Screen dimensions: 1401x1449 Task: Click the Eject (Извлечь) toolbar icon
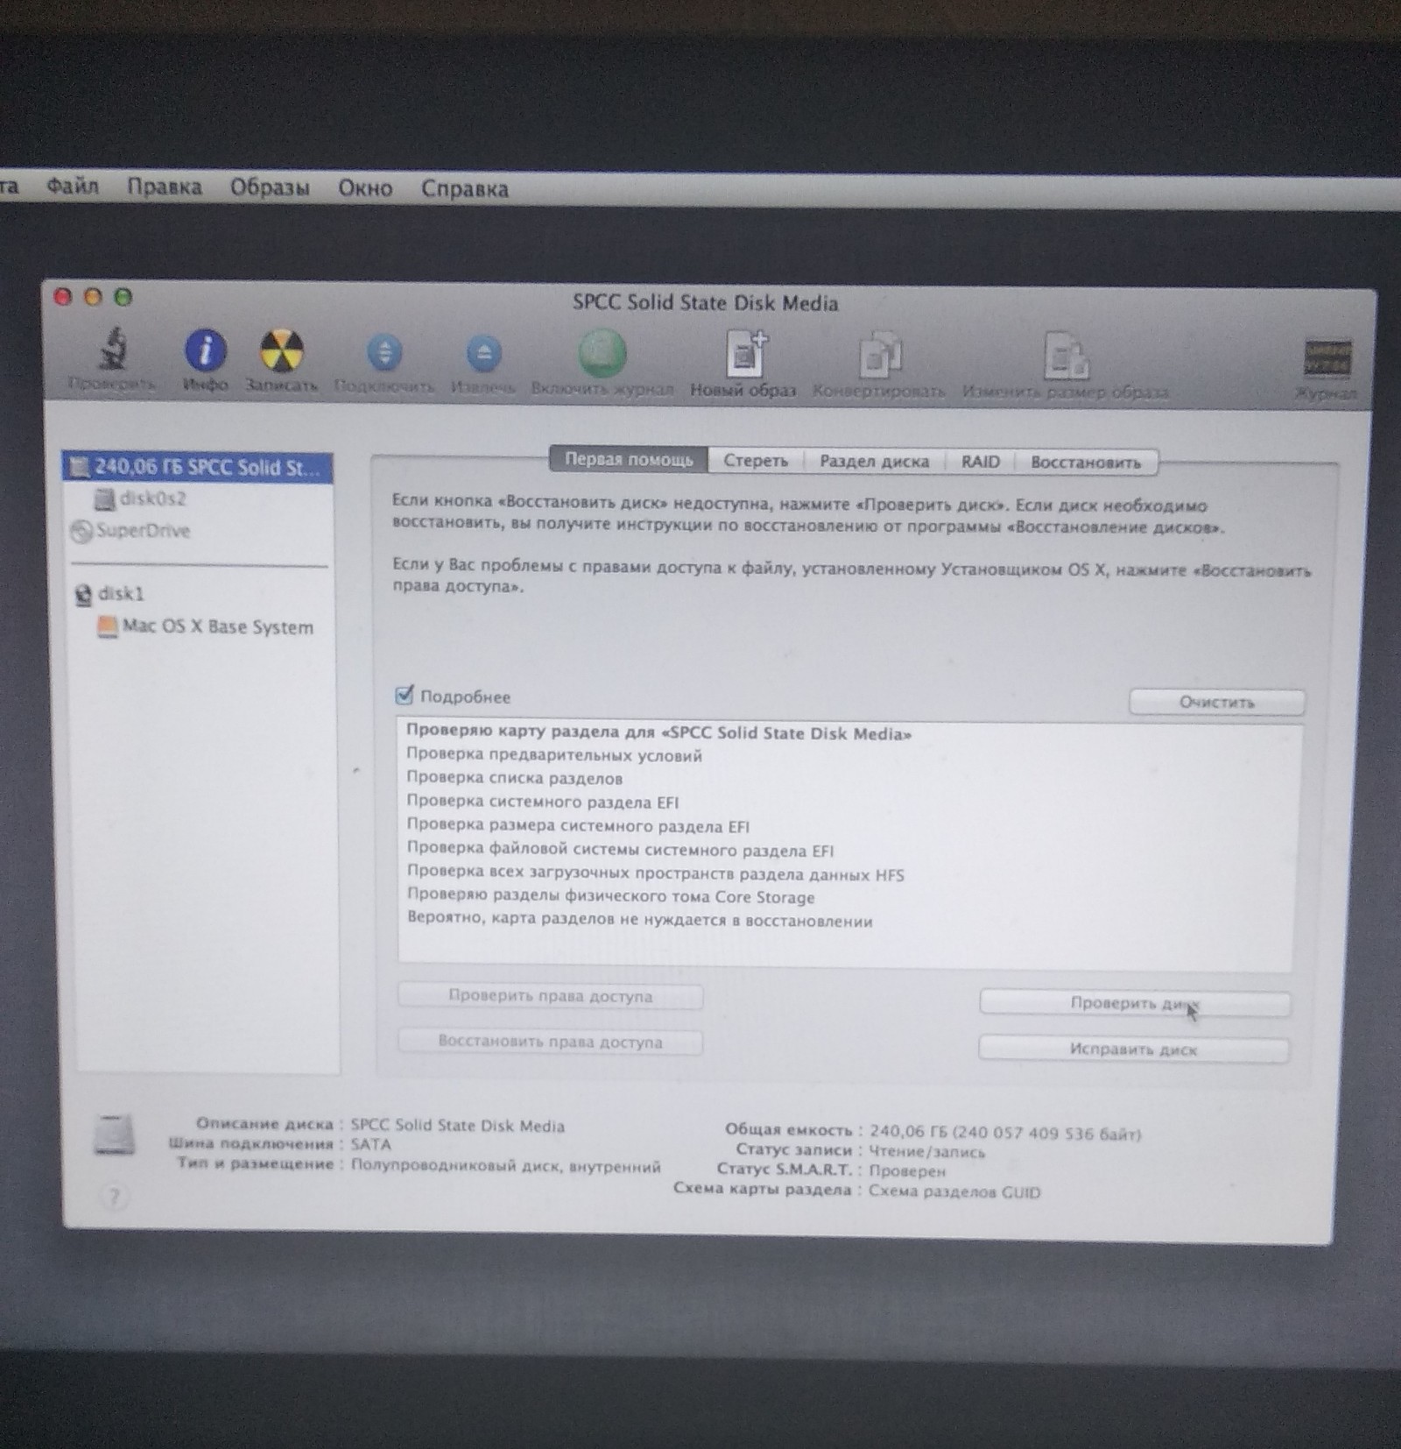pyautogui.click(x=483, y=354)
